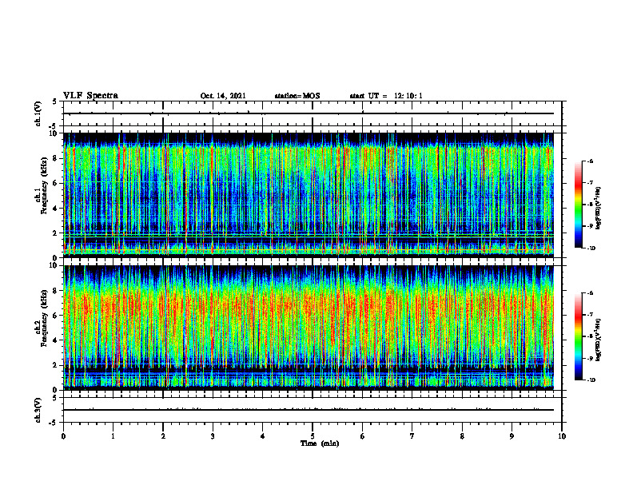Click the log(PSD) title beside ch.1 color bar
Screen dimensions: 633x489
click(599, 208)
